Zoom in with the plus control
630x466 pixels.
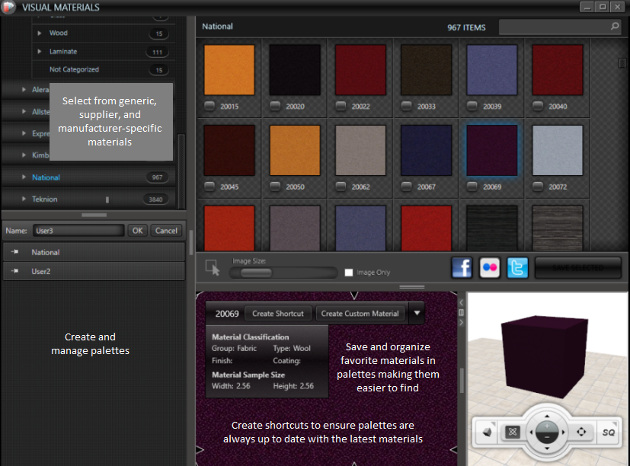547,426
